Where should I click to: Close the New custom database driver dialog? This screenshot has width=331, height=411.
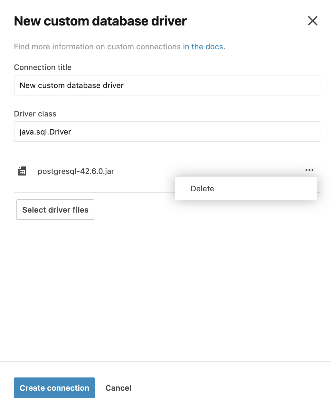312,21
